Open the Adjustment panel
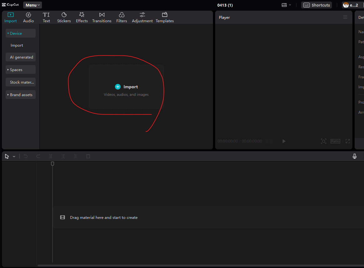The height and width of the screenshot is (268, 364). tap(142, 18)
